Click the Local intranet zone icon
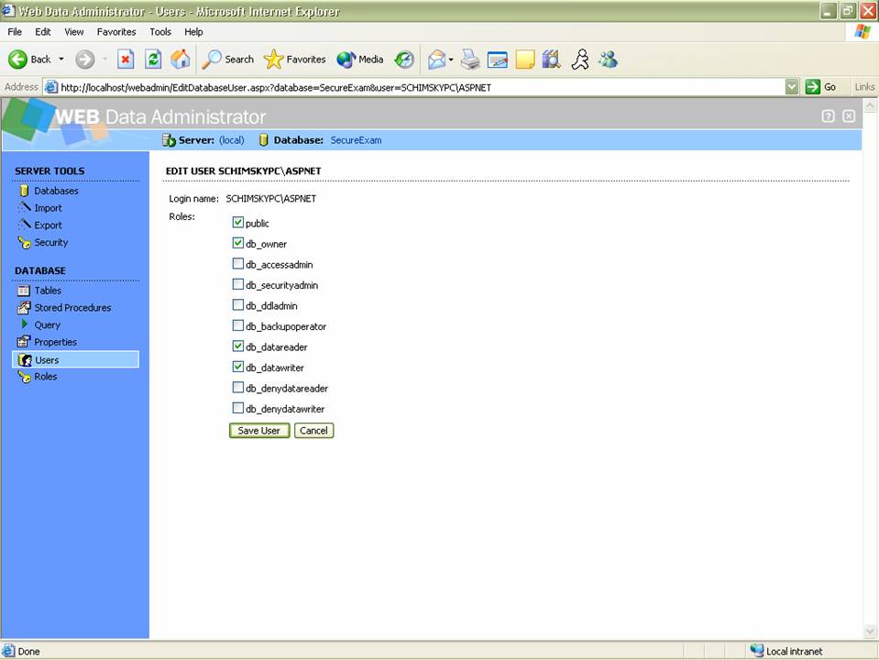Image resolution: width=879 pixels, height=660 pixels. 757,651
